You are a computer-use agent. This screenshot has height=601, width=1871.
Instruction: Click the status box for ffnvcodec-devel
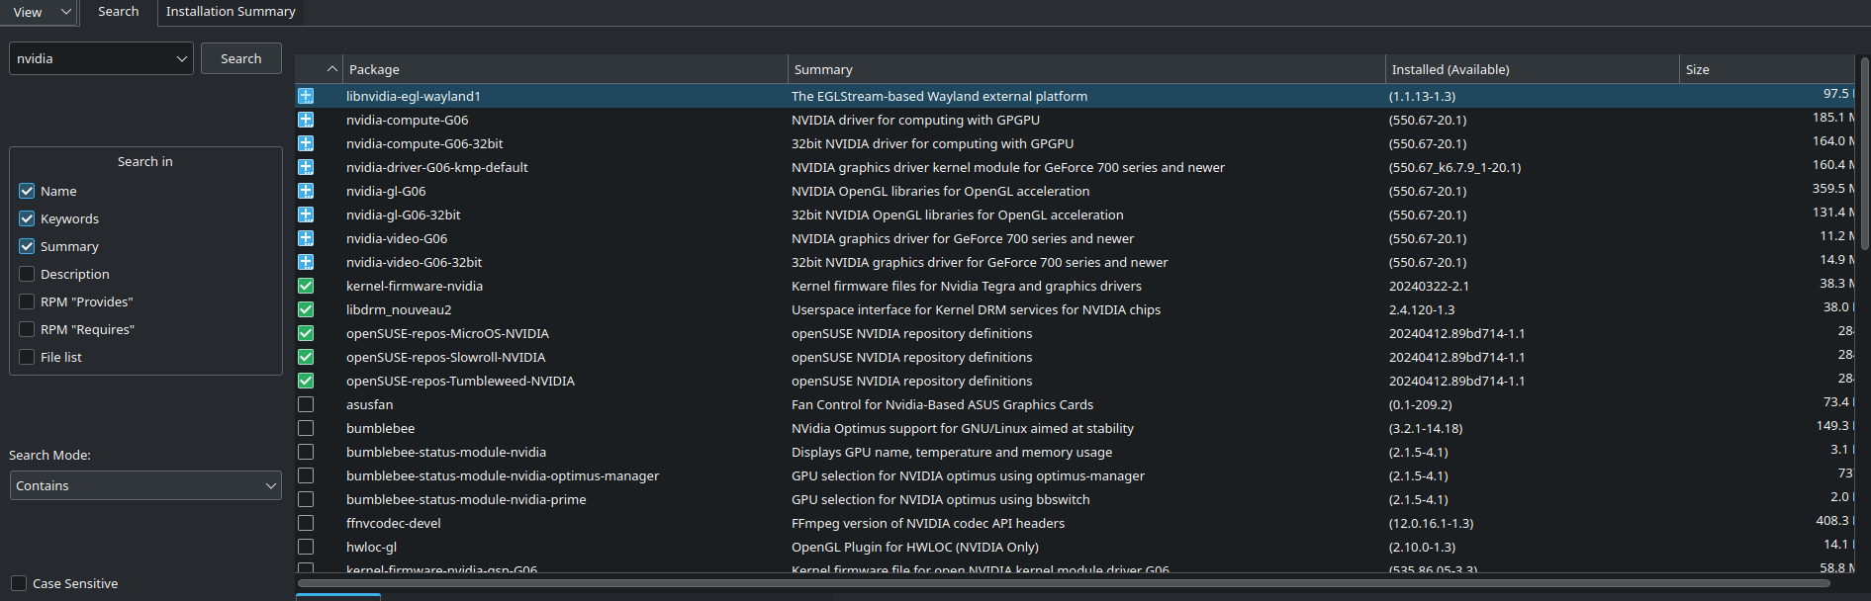[x=306, y=523]
